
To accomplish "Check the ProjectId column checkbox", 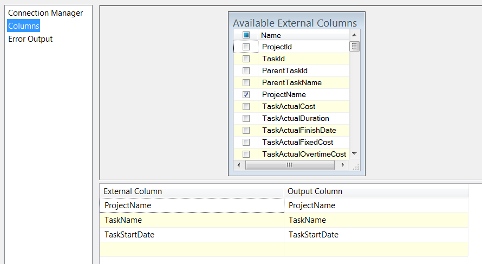I will tap(246, 47).
